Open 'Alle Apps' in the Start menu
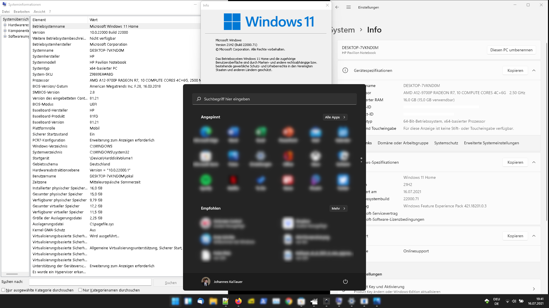The width and height of the screenshot is (549, 308). (x=335, y=117)
